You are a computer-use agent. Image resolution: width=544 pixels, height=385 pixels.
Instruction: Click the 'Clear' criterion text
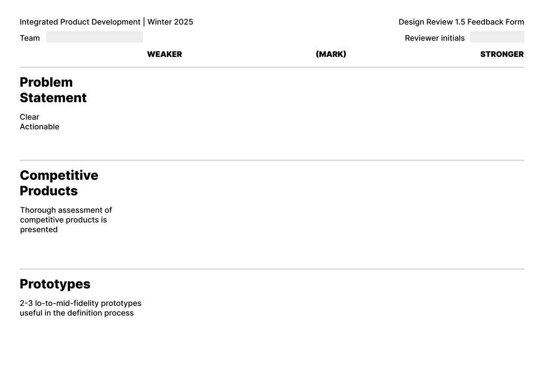(30, 117)
